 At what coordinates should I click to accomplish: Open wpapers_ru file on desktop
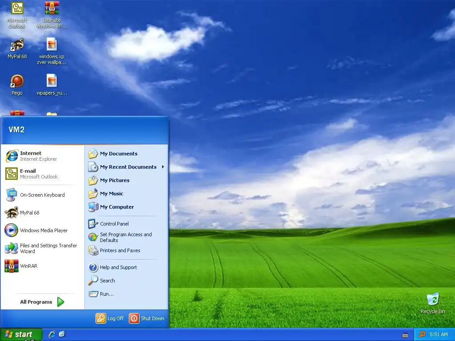click(x=52, y=85)
